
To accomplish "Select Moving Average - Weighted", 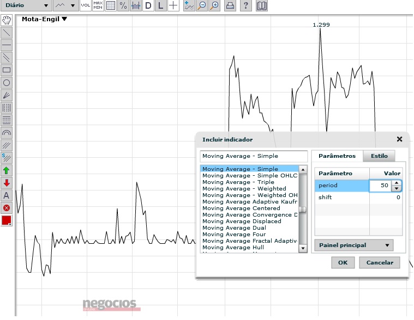I will click(x=249, y=189).
